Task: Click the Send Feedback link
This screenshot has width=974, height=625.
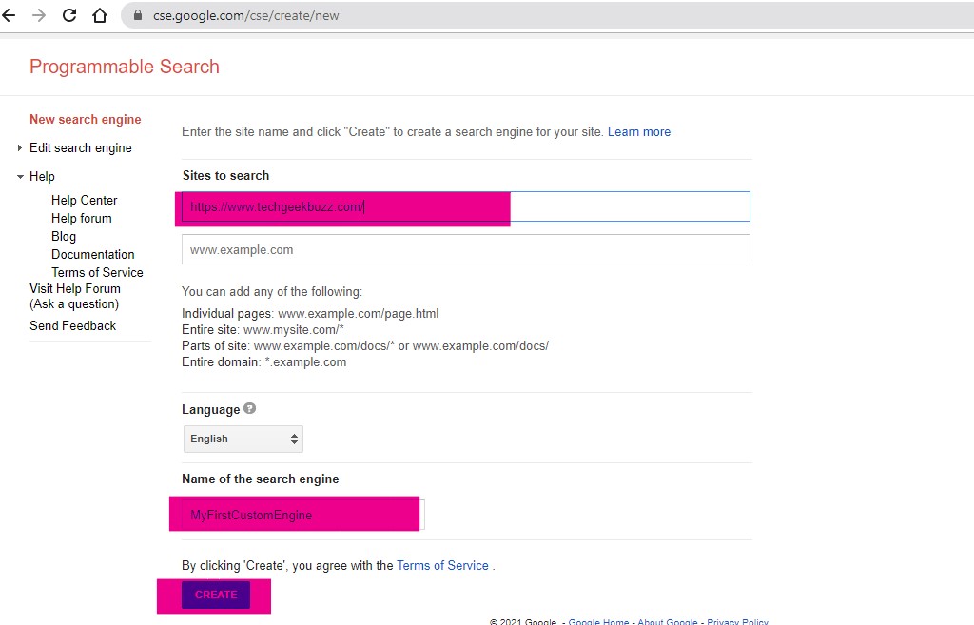Action: tap(72, 326)
